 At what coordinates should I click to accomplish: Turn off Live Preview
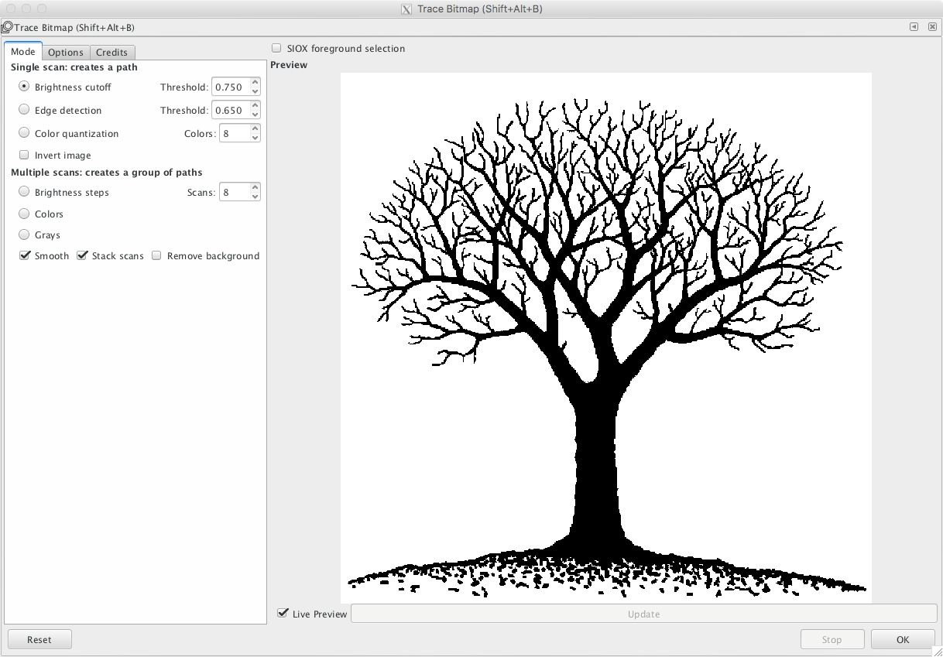coord(283,614)
